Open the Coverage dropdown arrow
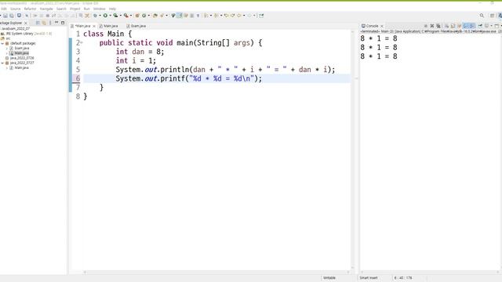This screenshot has height=282, width=502. [x=120, y=16]
